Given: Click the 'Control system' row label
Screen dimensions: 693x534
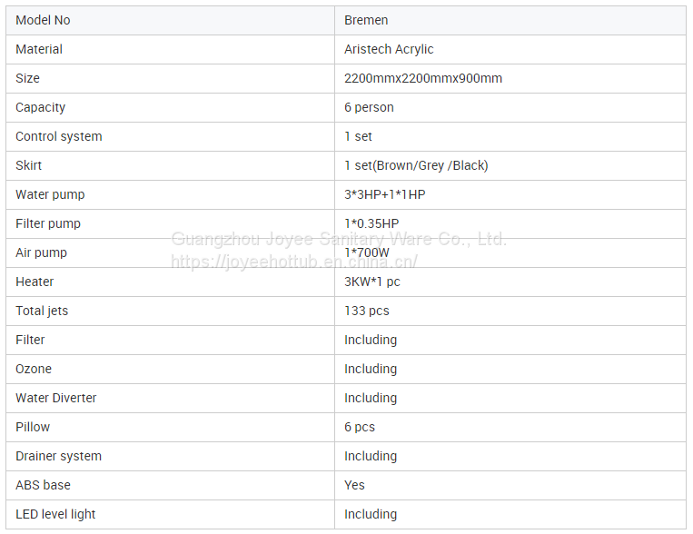Looking at the screenshot, I should (x=59, y=136).
